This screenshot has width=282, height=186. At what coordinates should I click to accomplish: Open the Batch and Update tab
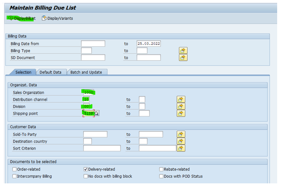point(86,72)
